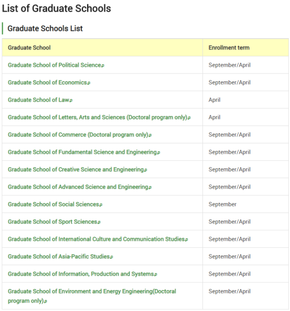The width and height of the screenshot is (290, 311).
Task: Open Information, Production and Systems link
Action: point(82,274)
